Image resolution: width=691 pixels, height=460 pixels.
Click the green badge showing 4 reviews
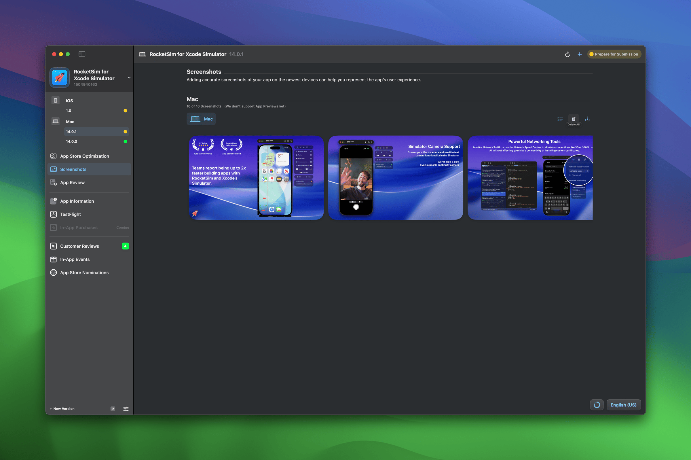(x=125, y=246)
